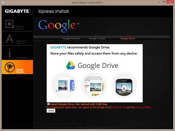The width and height of the screenshot is (175, 131).
Task: Open the Chipset Drivers section icon
Action: (x=10, y=24)
